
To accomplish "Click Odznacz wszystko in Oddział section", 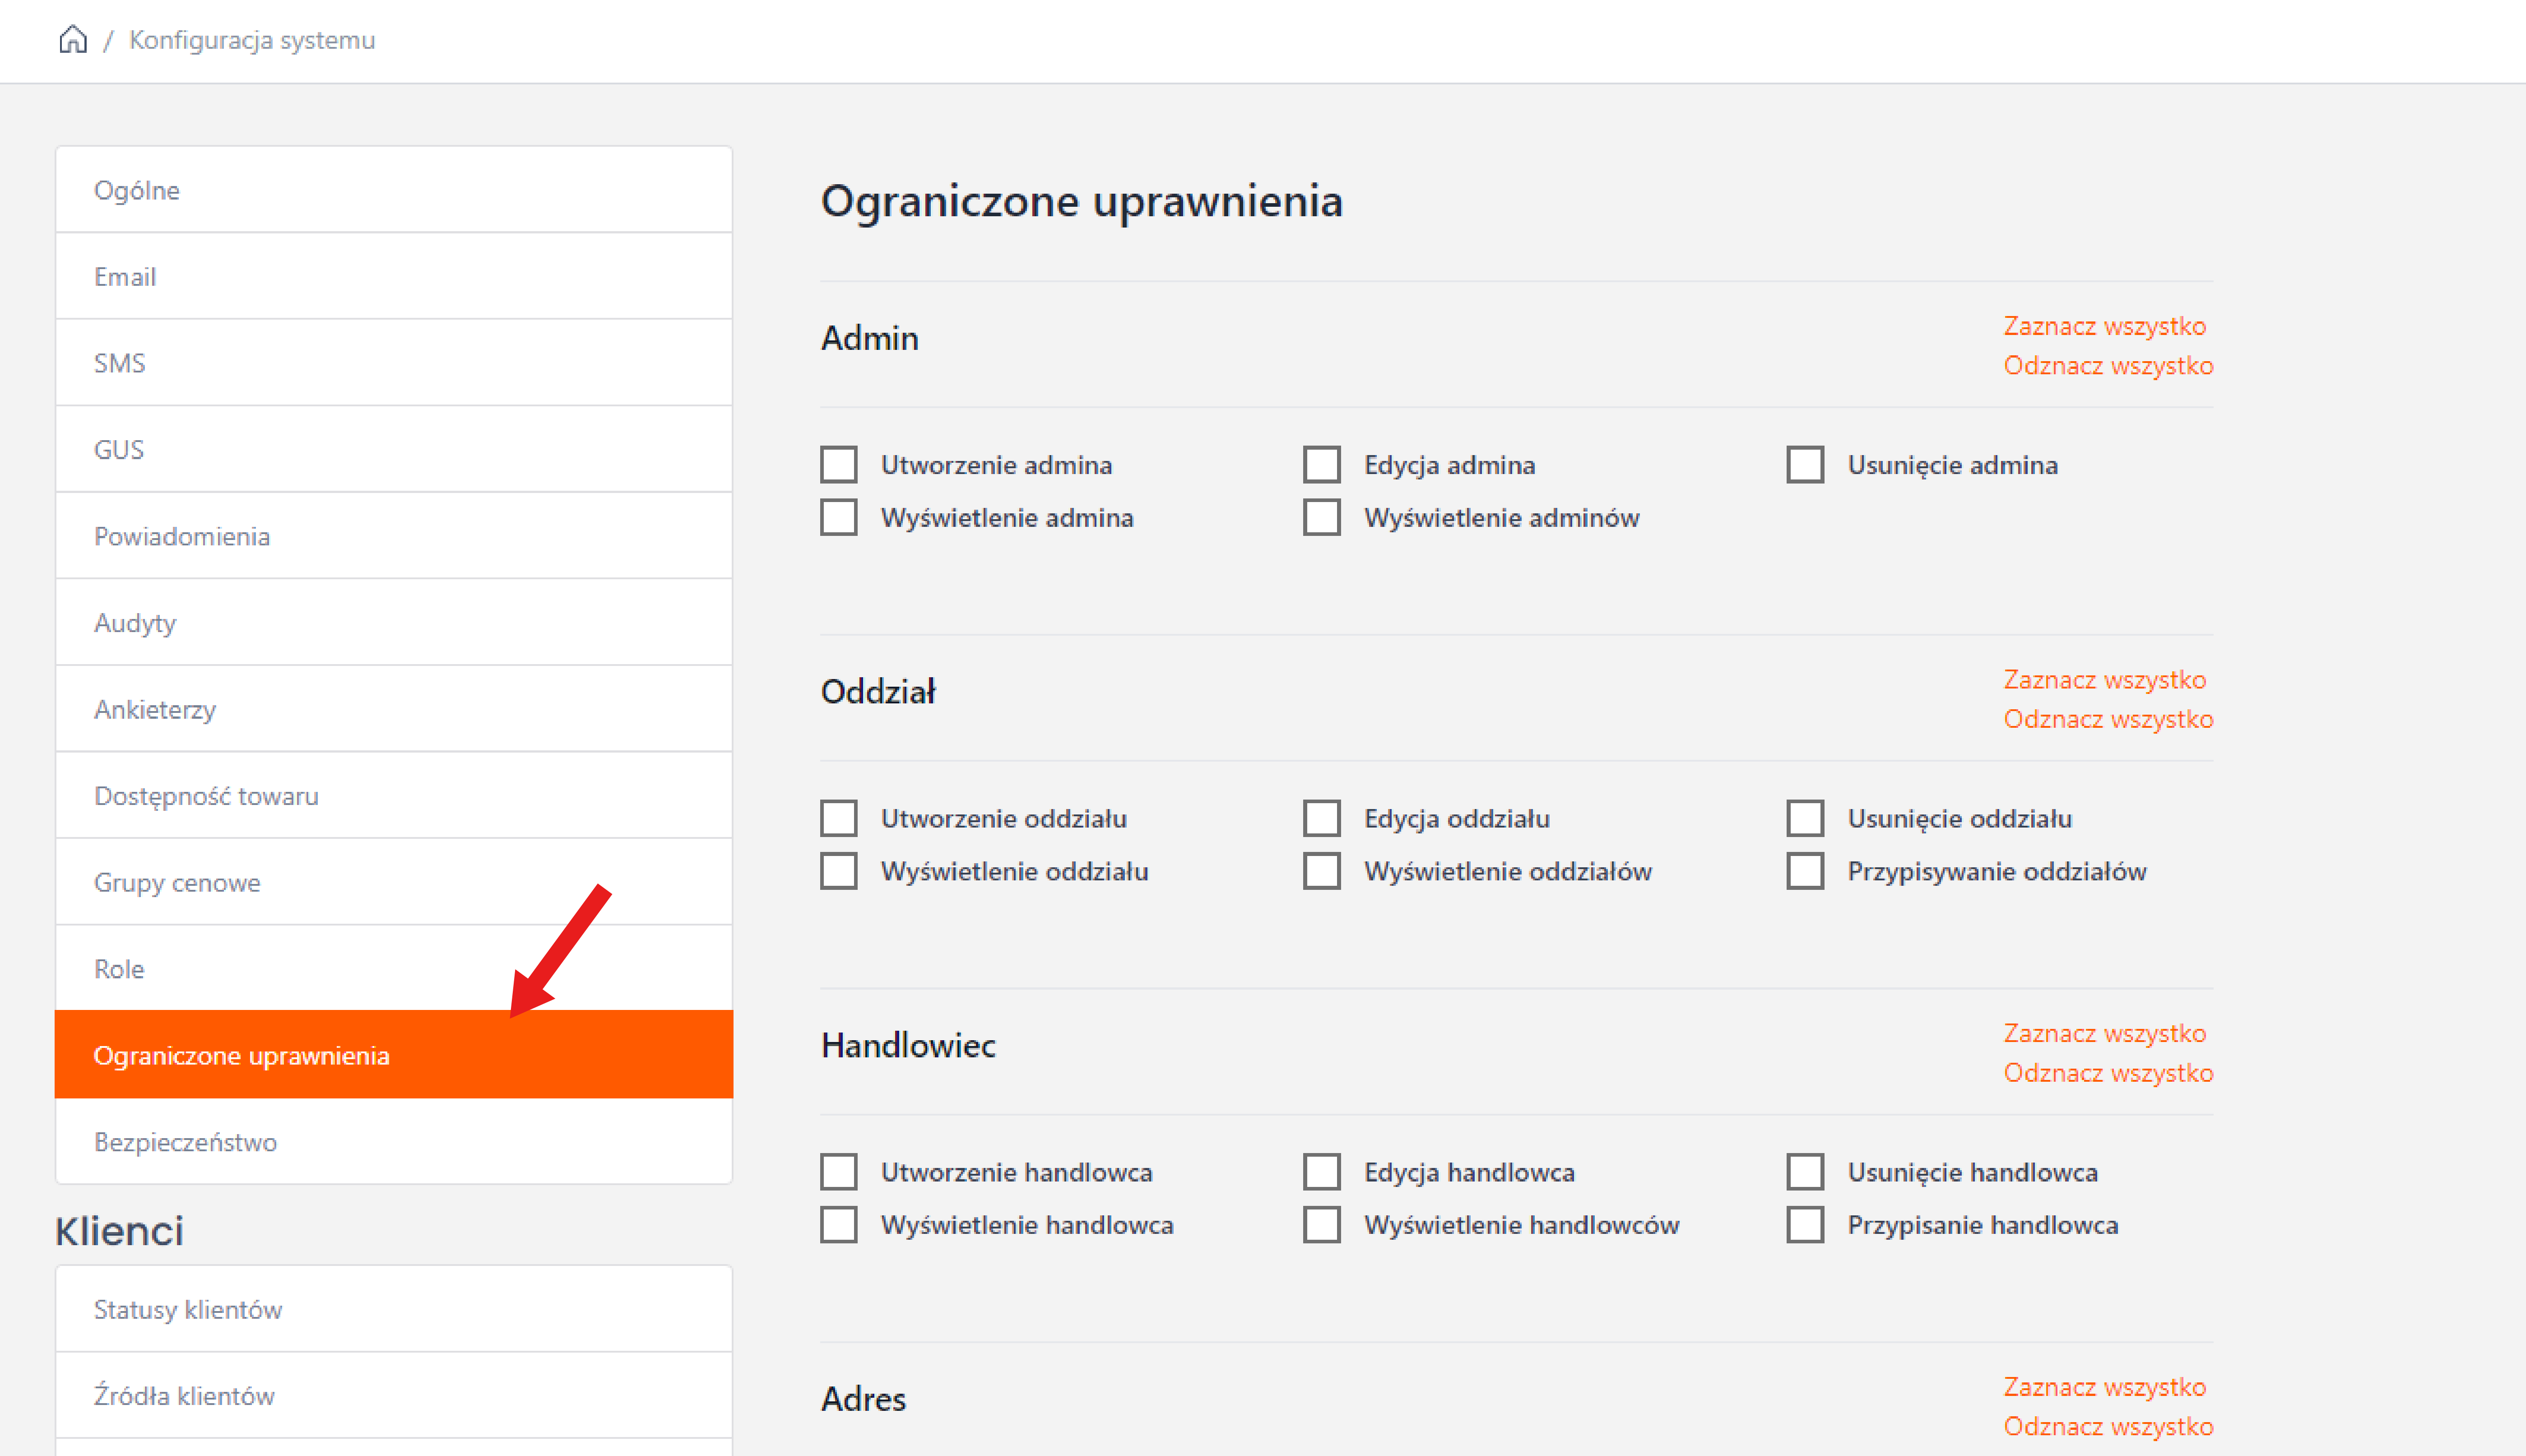I will pyautogui.click(x=2107, y=719).
